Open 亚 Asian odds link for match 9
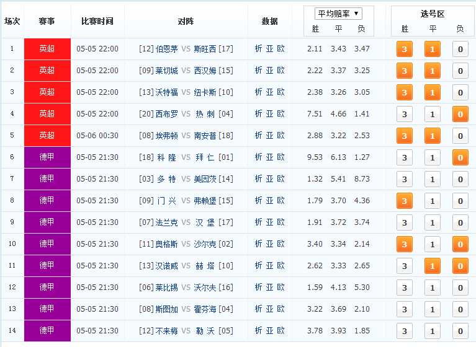476x347 pixels. point(269,222)
